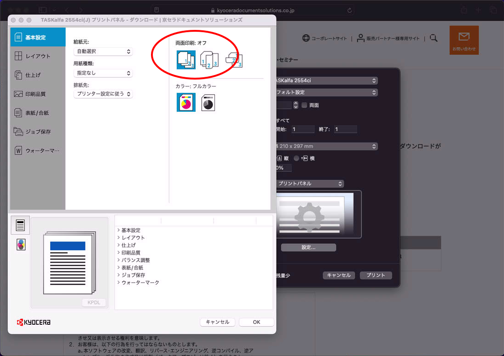Click the KPDL button under preview

[93, 302]
